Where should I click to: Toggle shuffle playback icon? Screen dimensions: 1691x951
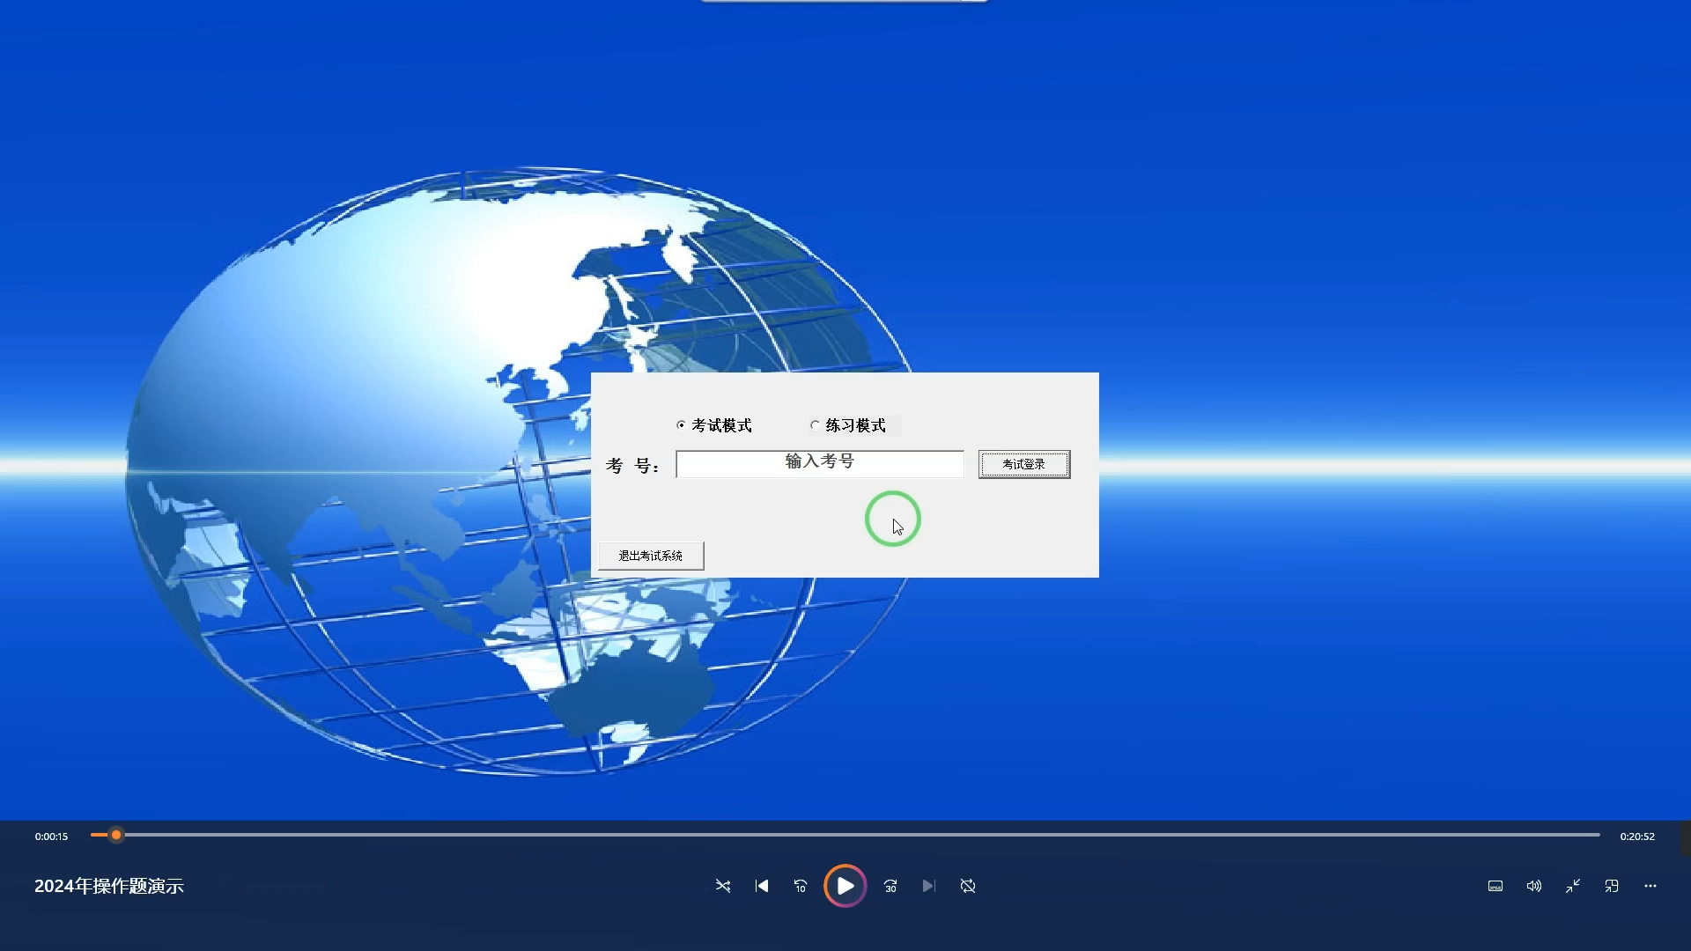point(723,886)
